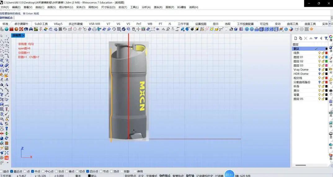Click the Delete Layer X icon
Viewport: 333px width, 177px height.
point(306,38)
